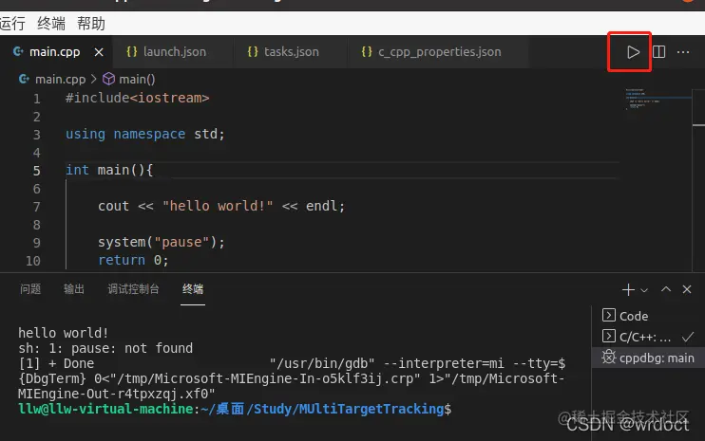This screenshot has height=441, width=705.
Task: Click the editor vertical scrollbar
Action: coord(698,179)
